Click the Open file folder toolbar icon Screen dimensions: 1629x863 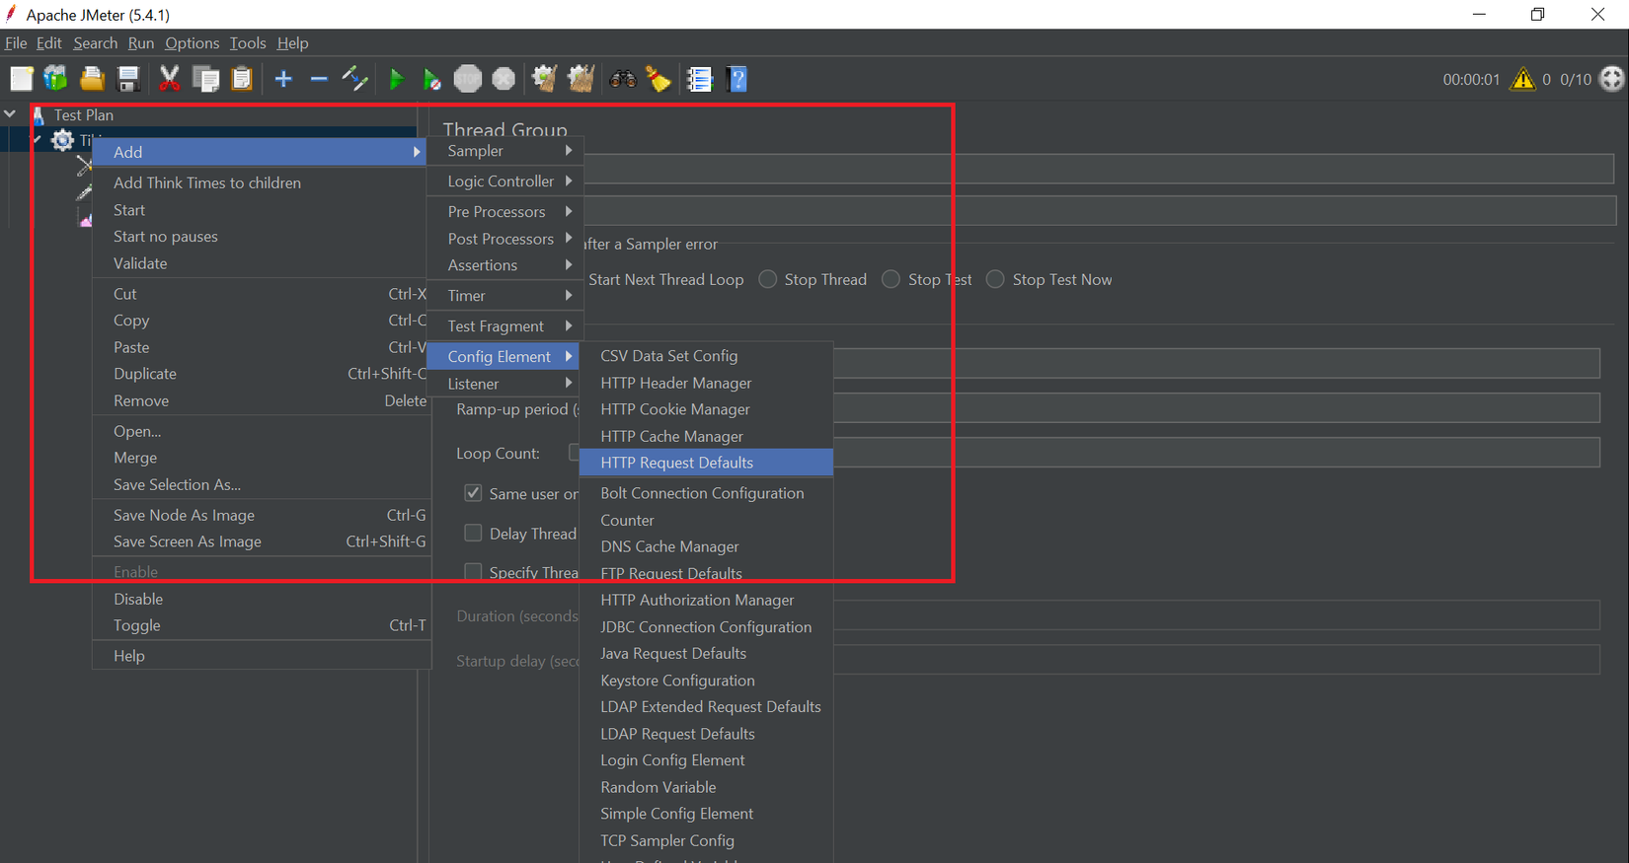click(x=92, y=79)
